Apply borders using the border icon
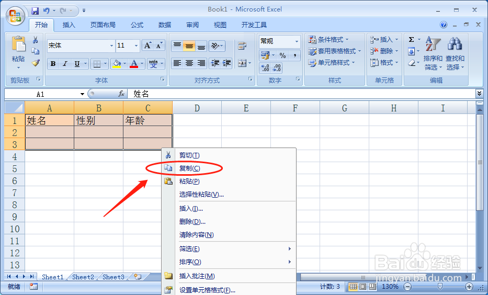488x295 pixels. click(97, 64)
